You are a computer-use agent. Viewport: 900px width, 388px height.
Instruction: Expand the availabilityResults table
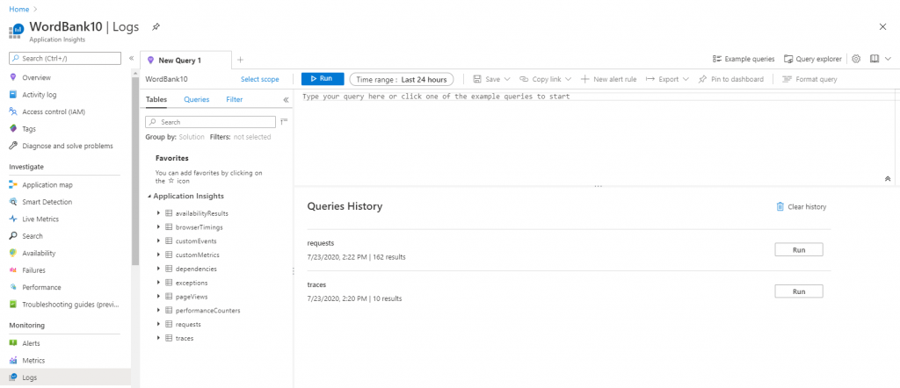[158, 213]
